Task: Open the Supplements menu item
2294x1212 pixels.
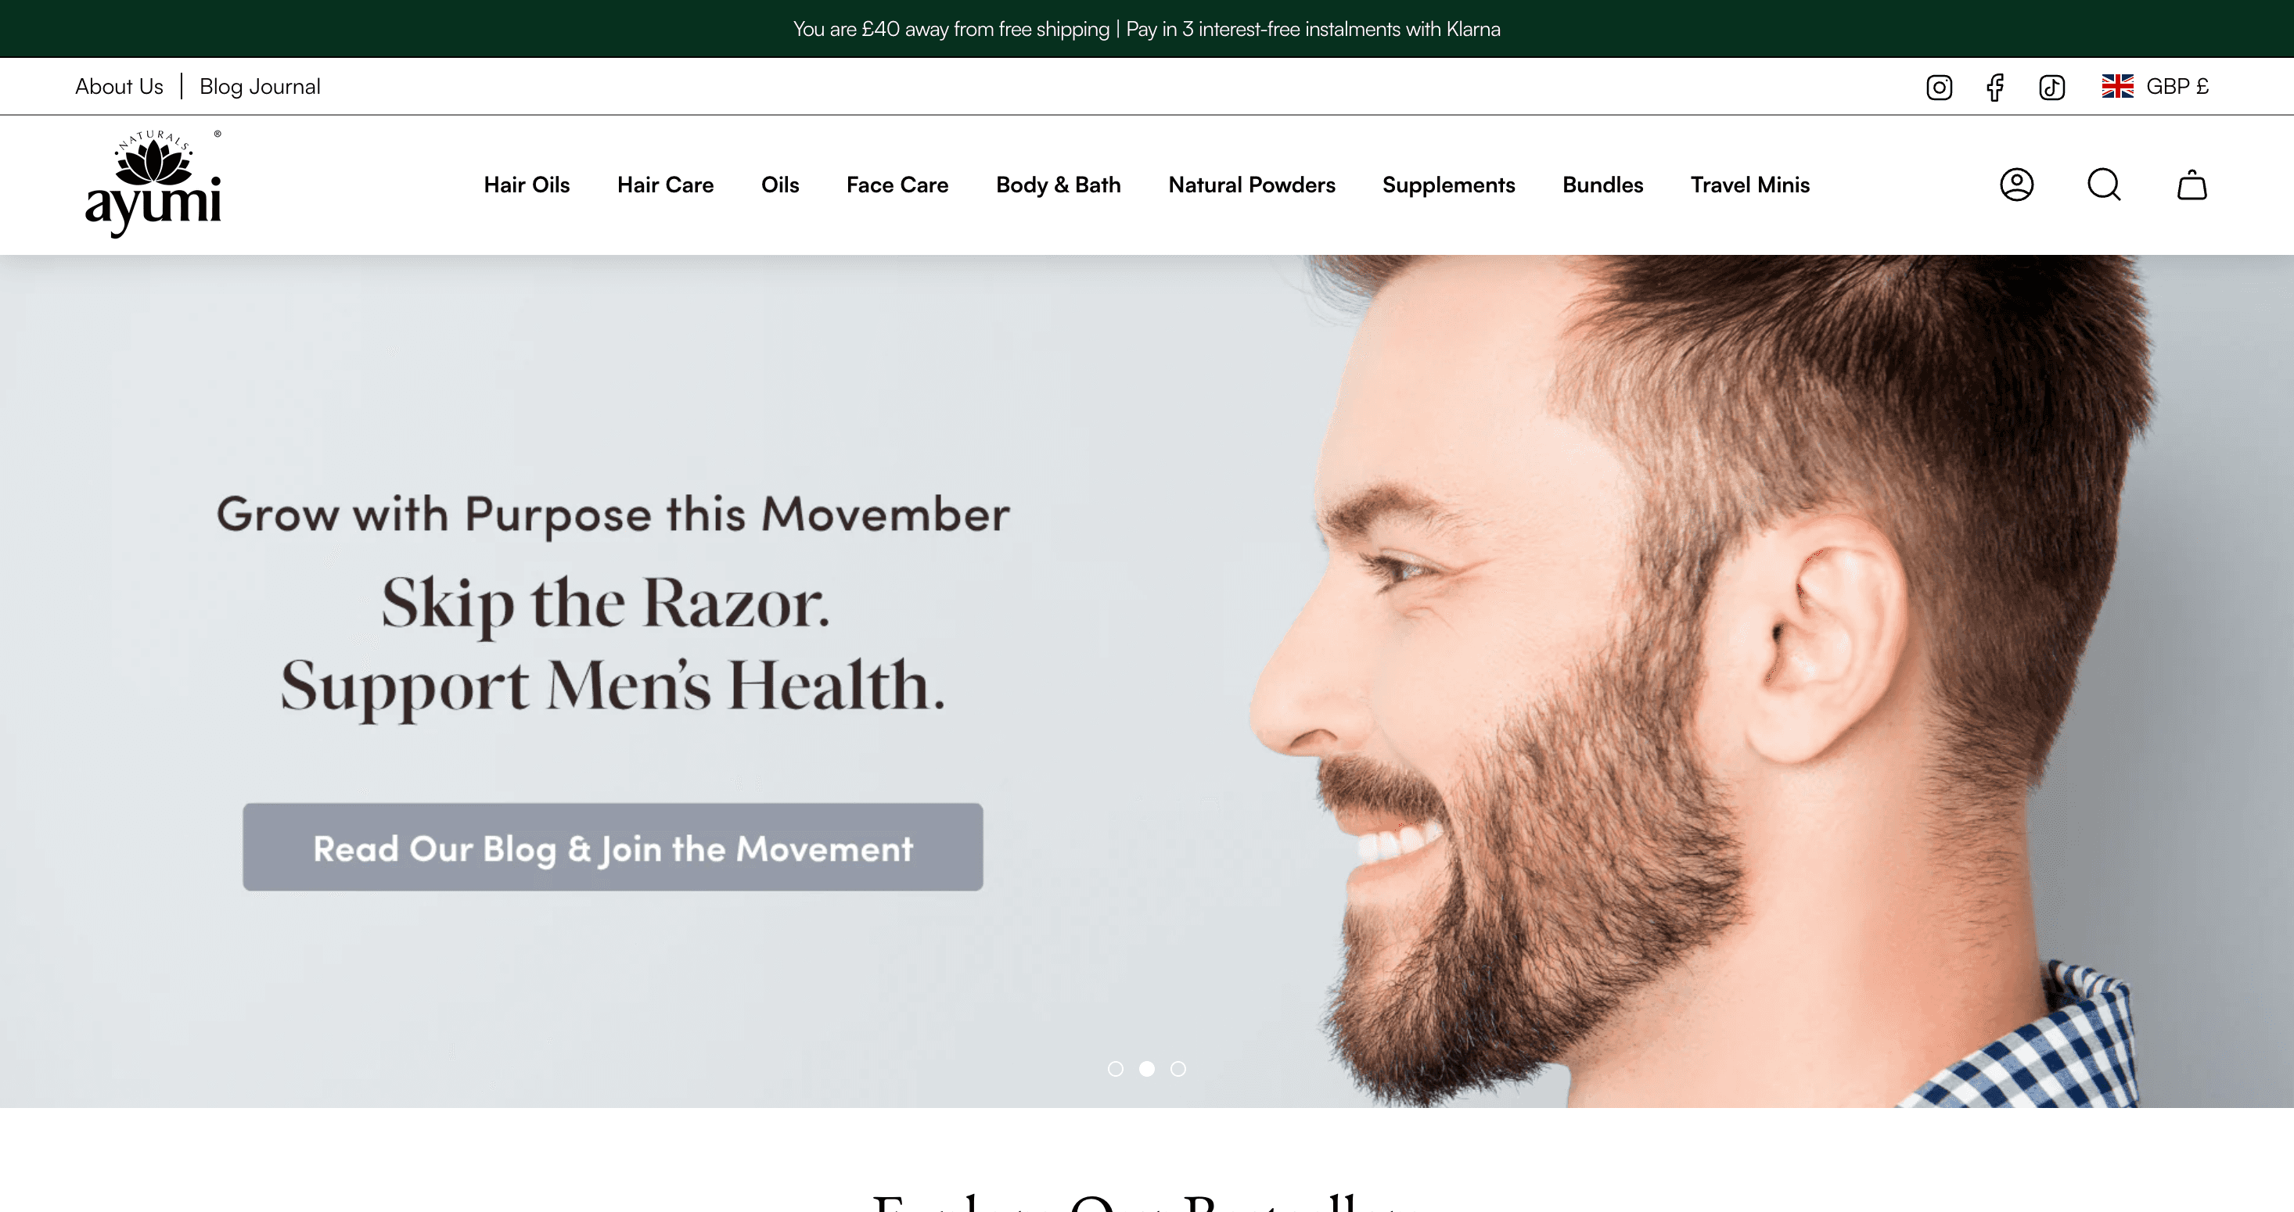Action: point(1448,185)
